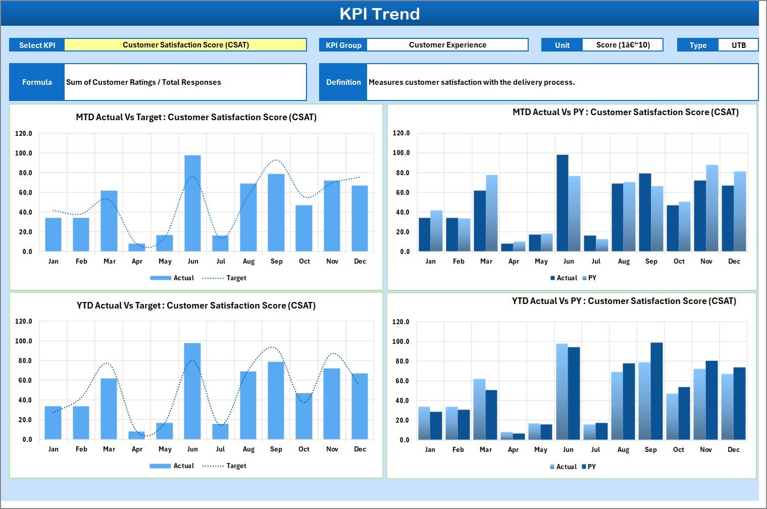This screenshot has height=509, width=767.
Task: Select the Target dotted-line legend entry
Action: 235,278
